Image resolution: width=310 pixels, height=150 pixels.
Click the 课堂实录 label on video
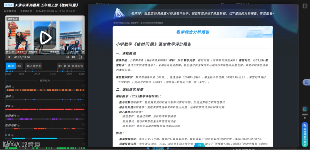click(x=13, y=19)
